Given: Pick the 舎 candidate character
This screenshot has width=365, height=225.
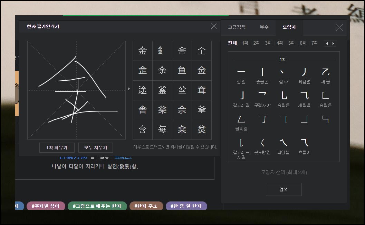Looking at the screenshot, I should pyautogui.click(x=143, y=110).
